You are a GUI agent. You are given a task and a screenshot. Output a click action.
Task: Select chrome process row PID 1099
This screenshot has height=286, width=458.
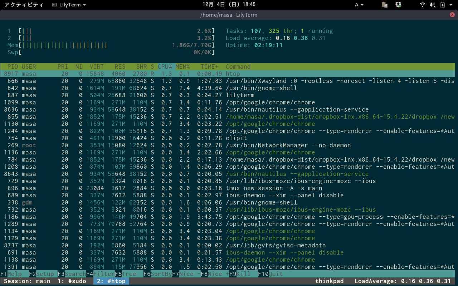click(228, 102)
